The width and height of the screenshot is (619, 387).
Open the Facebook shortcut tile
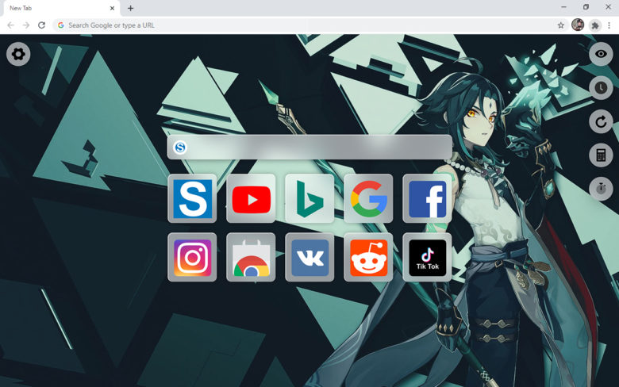(427, 198)
